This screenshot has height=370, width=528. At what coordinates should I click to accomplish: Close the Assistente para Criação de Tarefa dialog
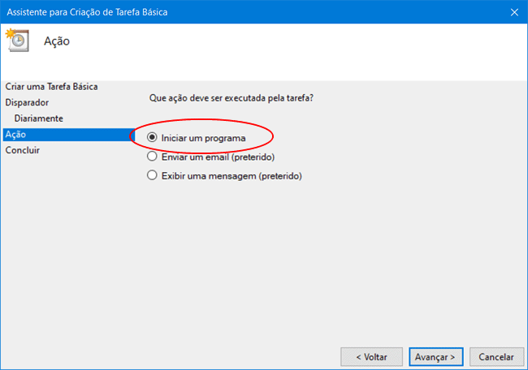pos(513,11)
